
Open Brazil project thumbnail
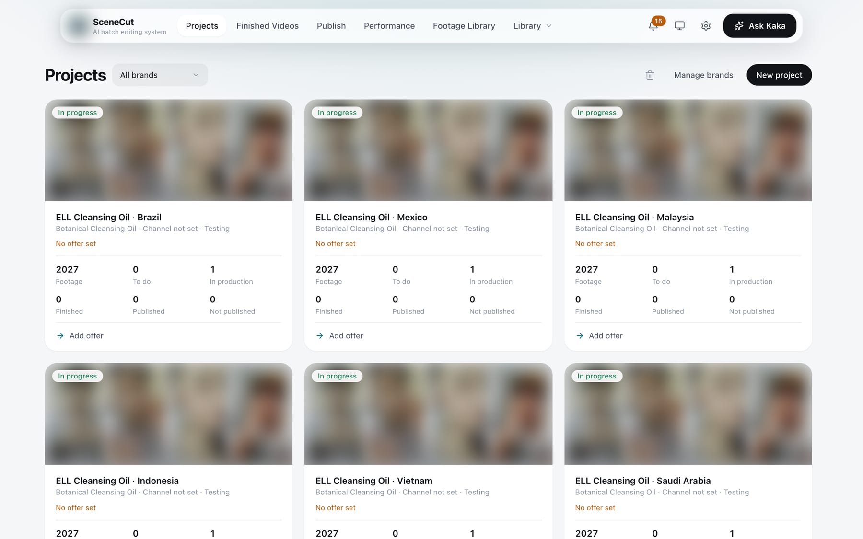[x=169, y=150]
